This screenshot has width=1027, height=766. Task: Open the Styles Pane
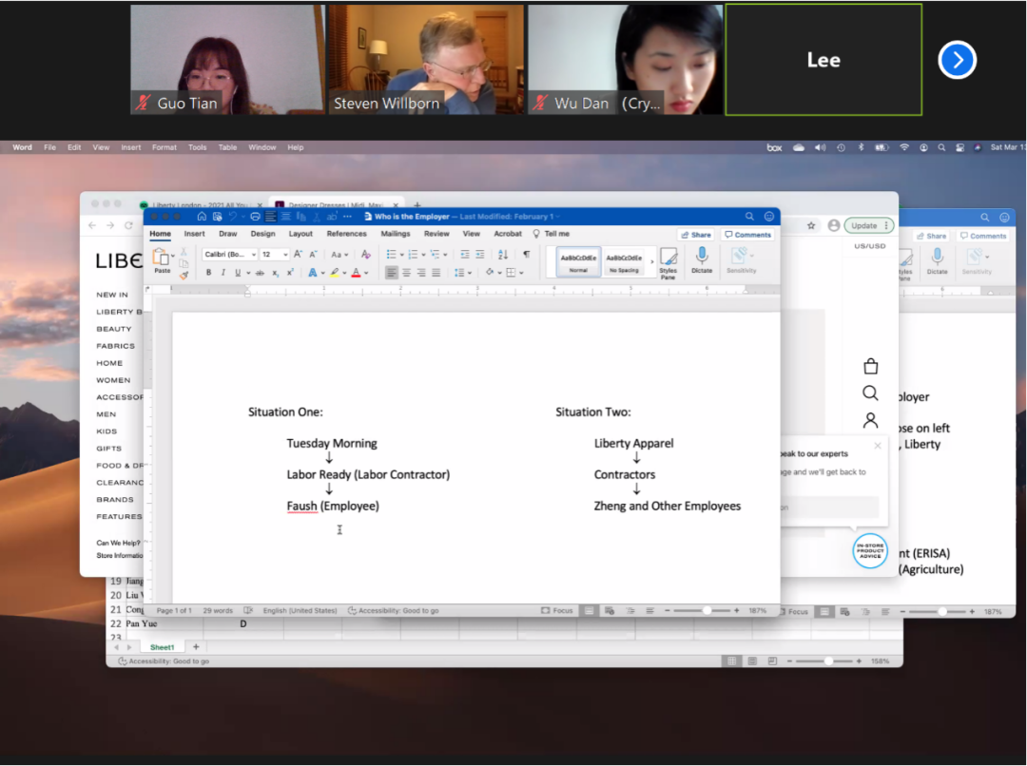pos(669,263)
